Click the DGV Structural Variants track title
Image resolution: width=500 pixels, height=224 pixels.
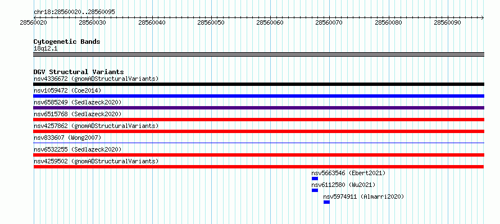pos(79,72)
